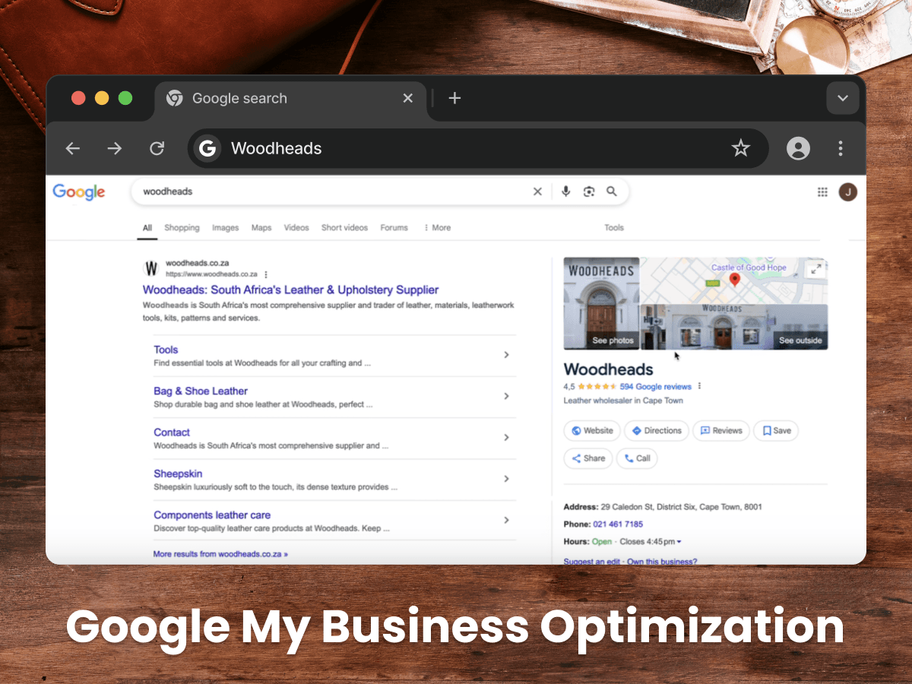This screenshot has width=912, height=684.
Task: Open the Tools sitelink
Action: click(x=166, y=350)
